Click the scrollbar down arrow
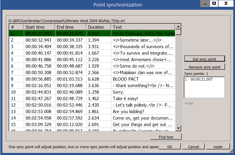235x155 pixels. [x=178, y=128]
